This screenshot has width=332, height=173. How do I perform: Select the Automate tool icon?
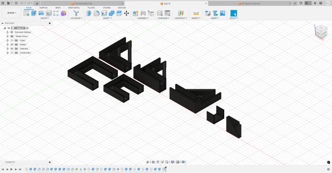pyautogui.click(x=76, y=13)
